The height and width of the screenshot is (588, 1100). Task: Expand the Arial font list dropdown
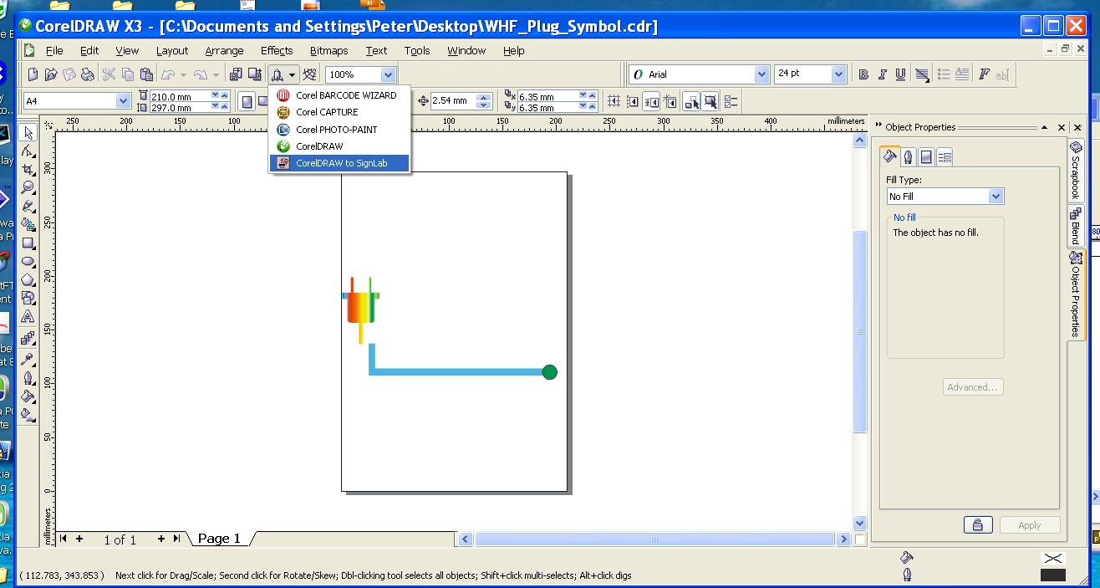[x=761, y=74]
